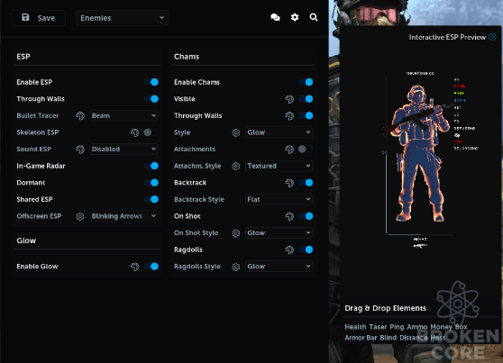Open Style gear settings icon

tap(236, 132)
